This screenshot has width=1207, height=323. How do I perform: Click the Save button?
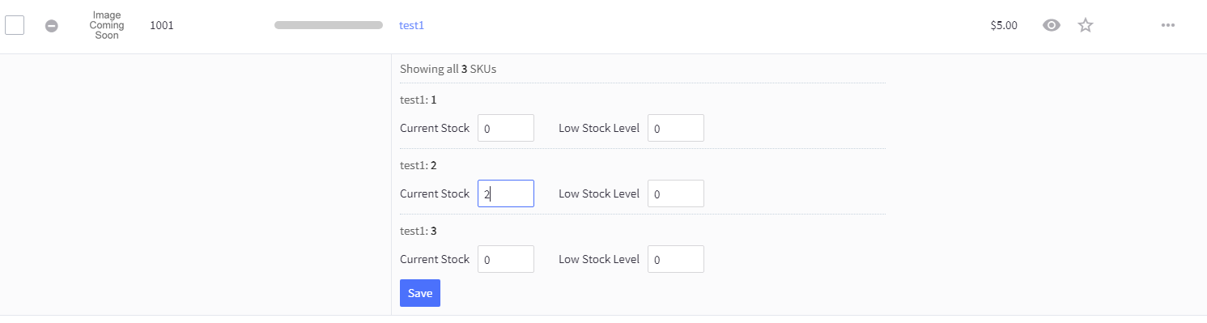pos(420,293)
